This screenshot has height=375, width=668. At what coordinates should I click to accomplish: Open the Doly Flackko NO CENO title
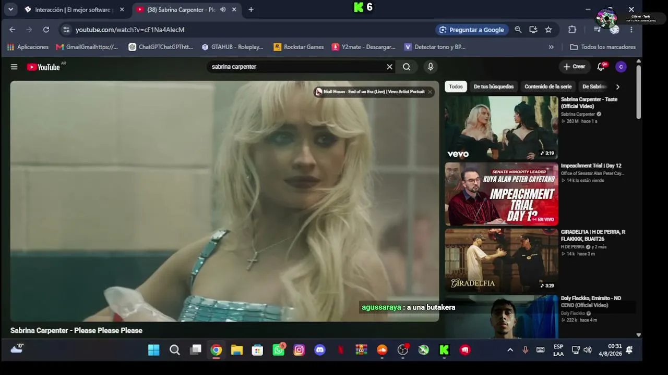click(x=591, y=302)
